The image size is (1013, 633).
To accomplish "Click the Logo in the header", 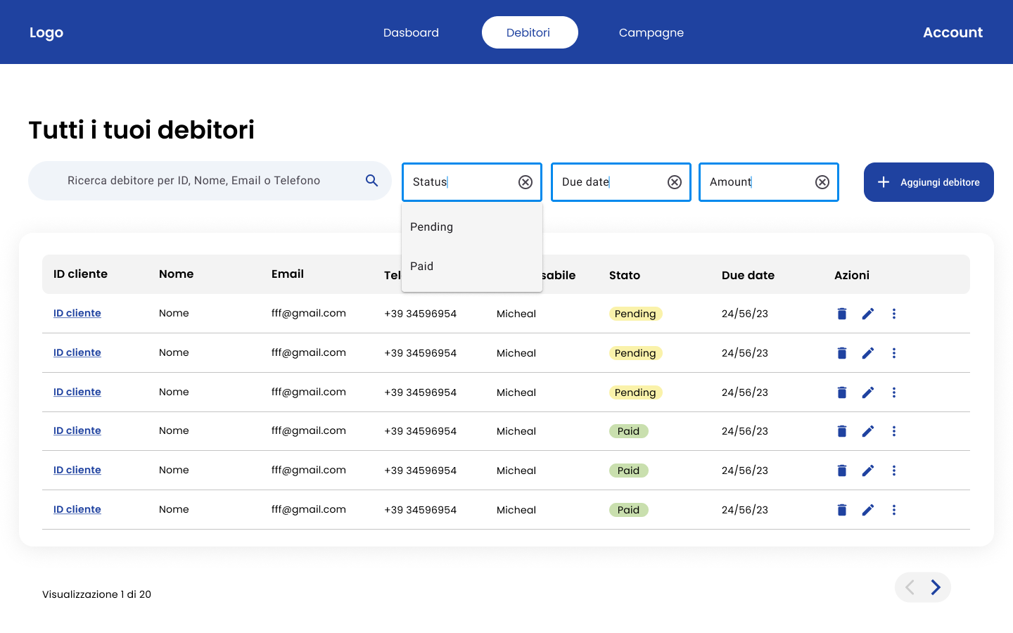I will [46, 33].
